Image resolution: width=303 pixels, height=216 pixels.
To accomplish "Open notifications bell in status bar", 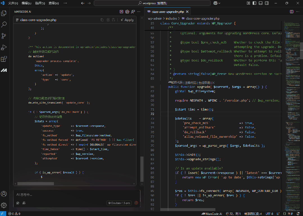I will pos(298,214).
